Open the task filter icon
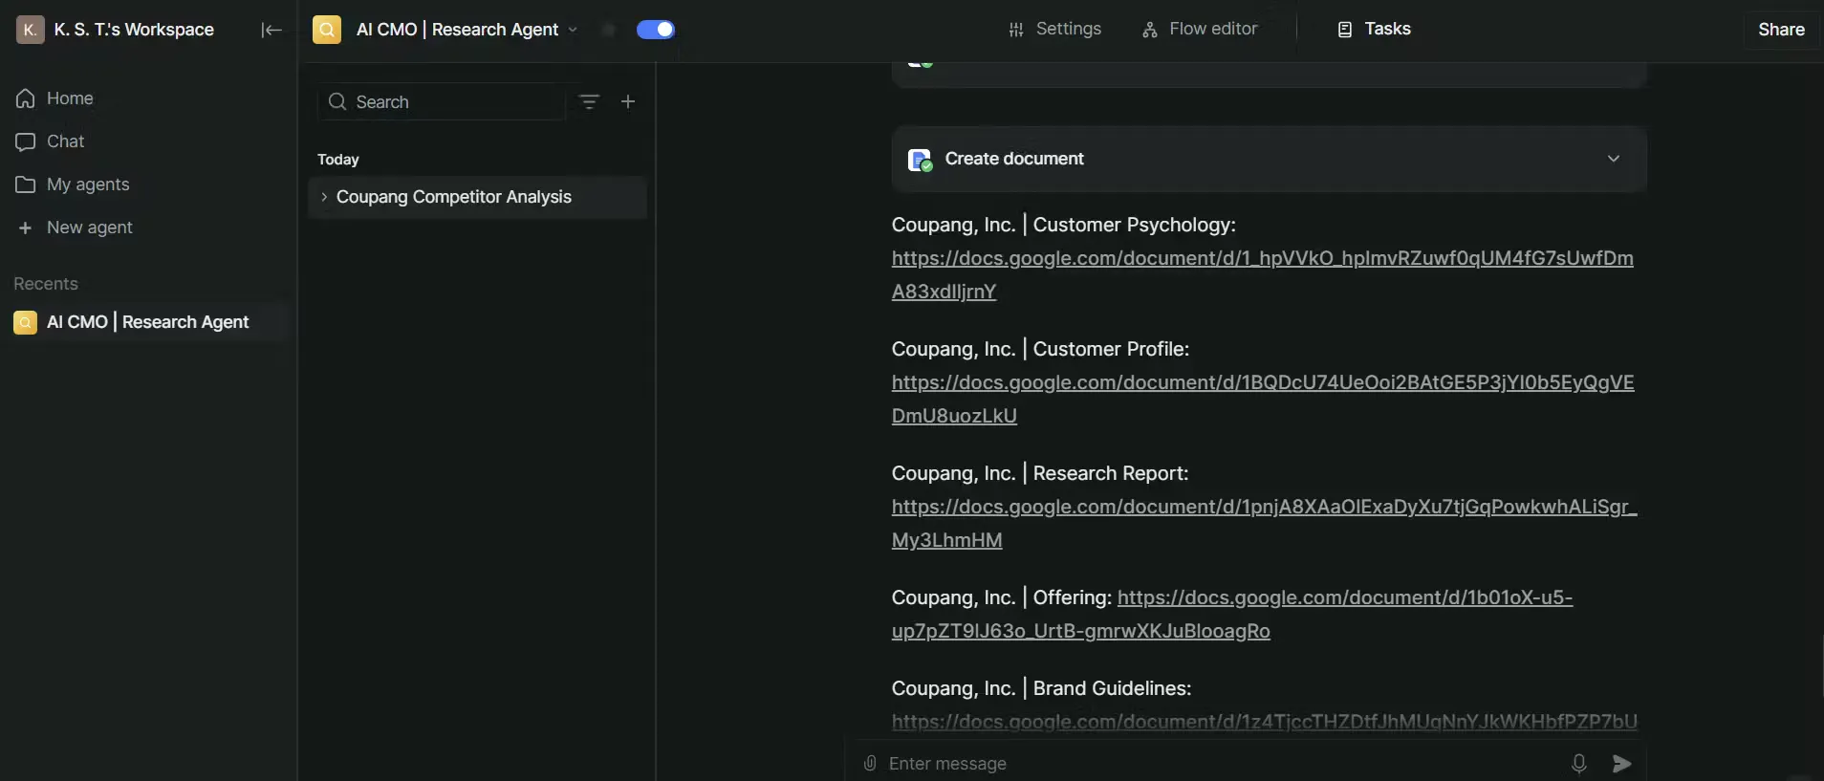This screenshot has width=1824, height=781. point(589,101)
